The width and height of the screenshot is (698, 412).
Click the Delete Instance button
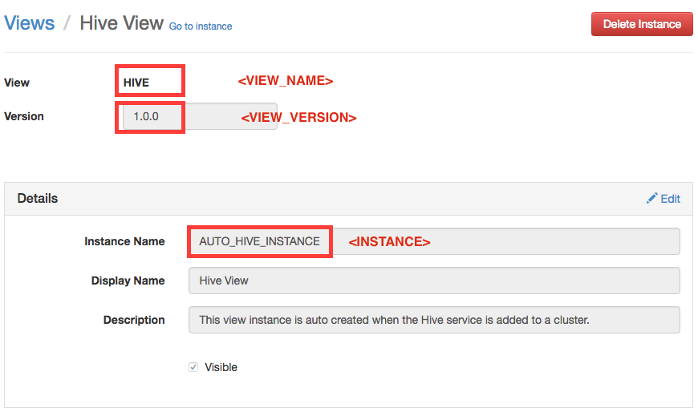click(x=642, y=24)
